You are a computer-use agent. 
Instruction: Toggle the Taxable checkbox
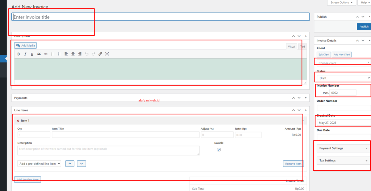click(218, 150)
